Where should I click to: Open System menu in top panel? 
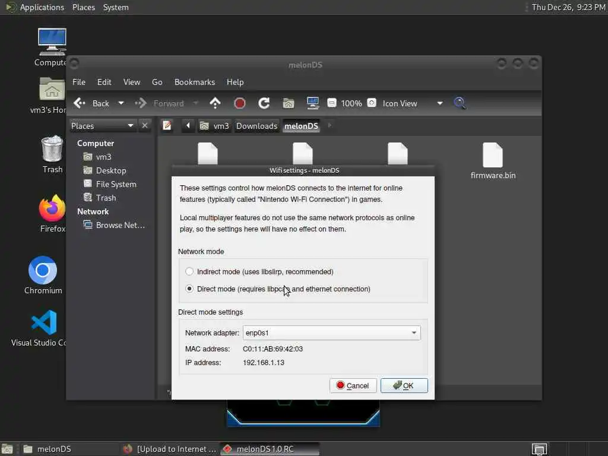[116, 7]
